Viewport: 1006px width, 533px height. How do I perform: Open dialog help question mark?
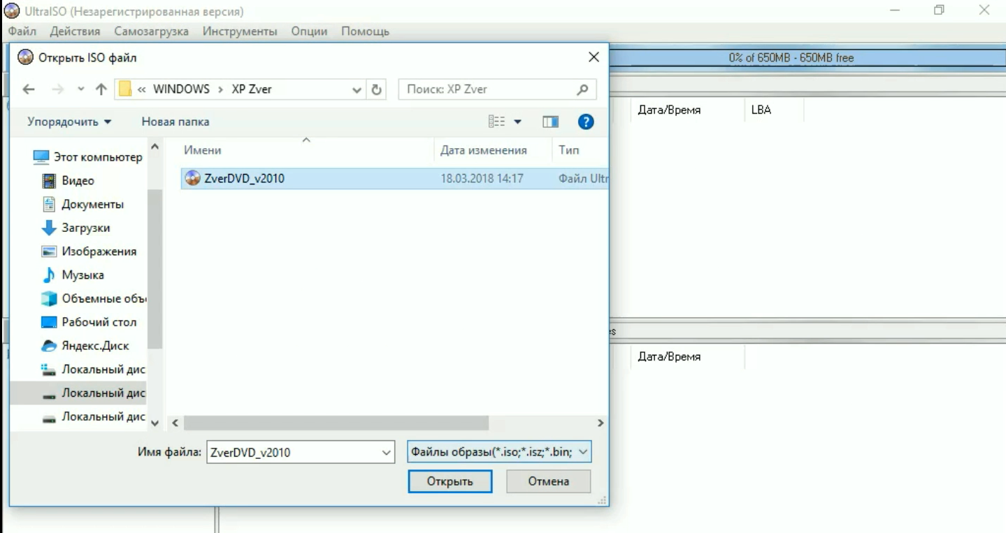click(x=586, y=122)
